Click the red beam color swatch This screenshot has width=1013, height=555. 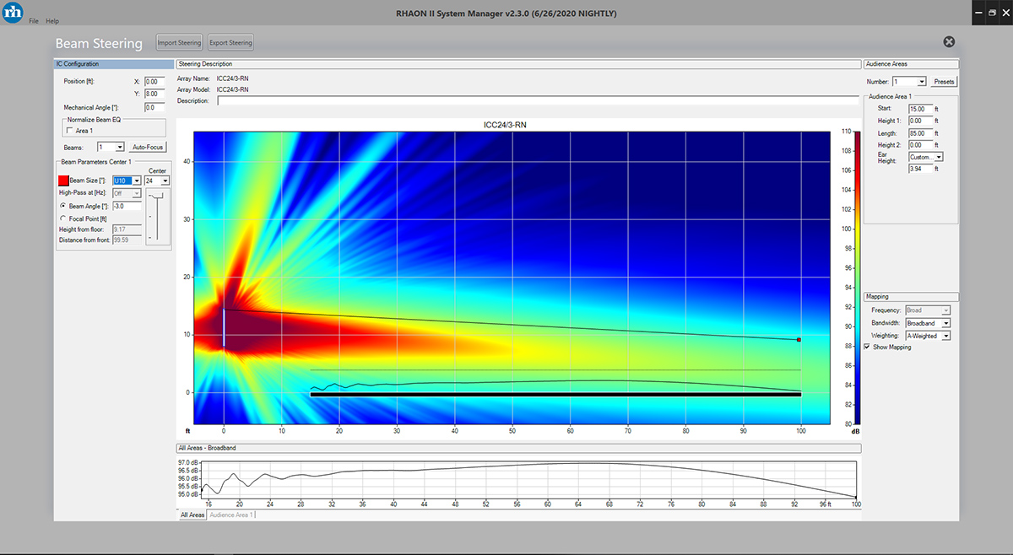[x=63, y=181]
